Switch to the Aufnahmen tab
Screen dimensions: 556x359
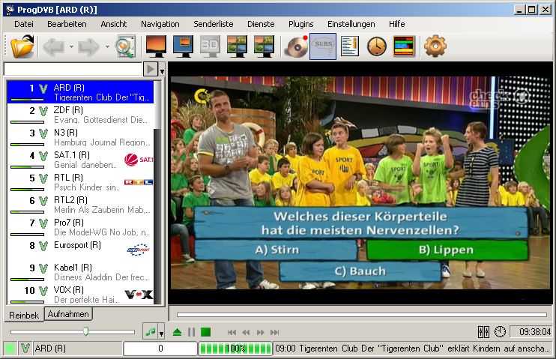click(x=68, y=314)
